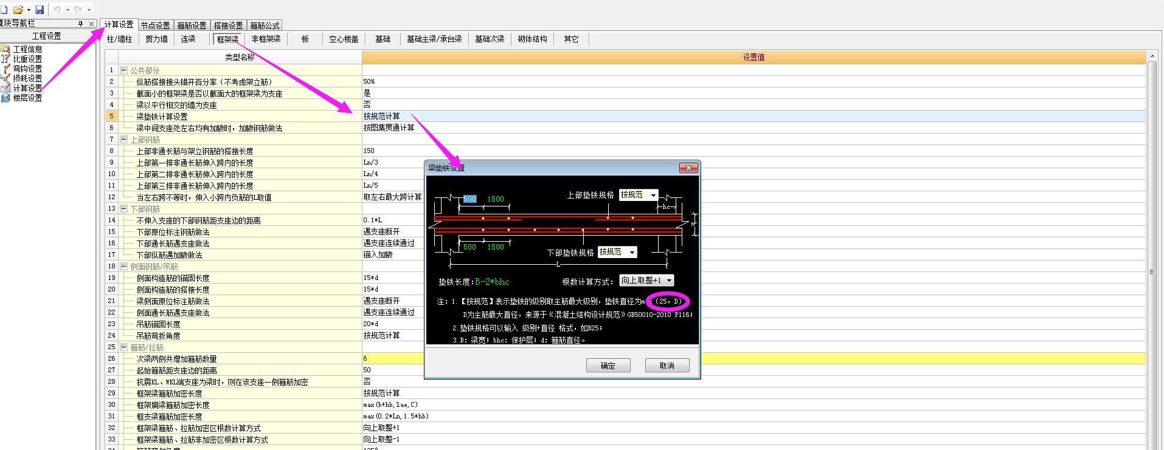Select the 基础主梁/承台梁 component tab
The image size is (1164, 450).
(435, 39)
